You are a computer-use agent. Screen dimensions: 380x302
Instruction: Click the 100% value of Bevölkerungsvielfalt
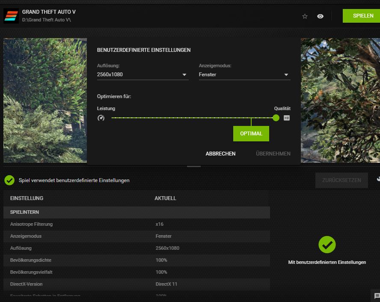coord(161,272)
